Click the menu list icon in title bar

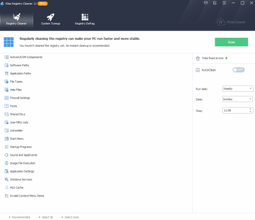coord(224,3)
